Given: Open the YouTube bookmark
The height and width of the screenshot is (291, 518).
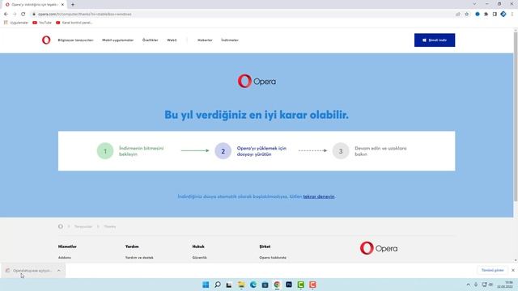Looking at the screenshot, I should click(42, 23).
